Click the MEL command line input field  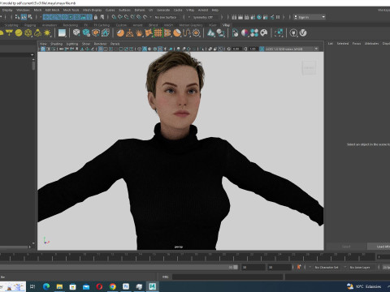[227, 277]
